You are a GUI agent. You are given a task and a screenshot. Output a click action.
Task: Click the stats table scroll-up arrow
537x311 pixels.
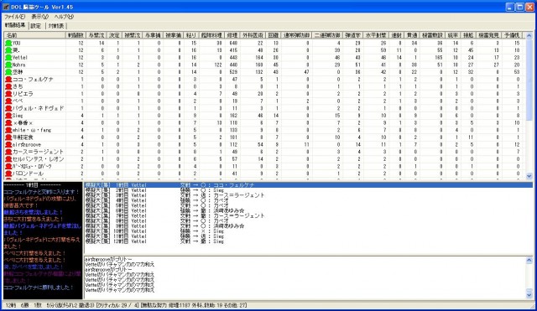pyautogui.click(x=529, y=35)
